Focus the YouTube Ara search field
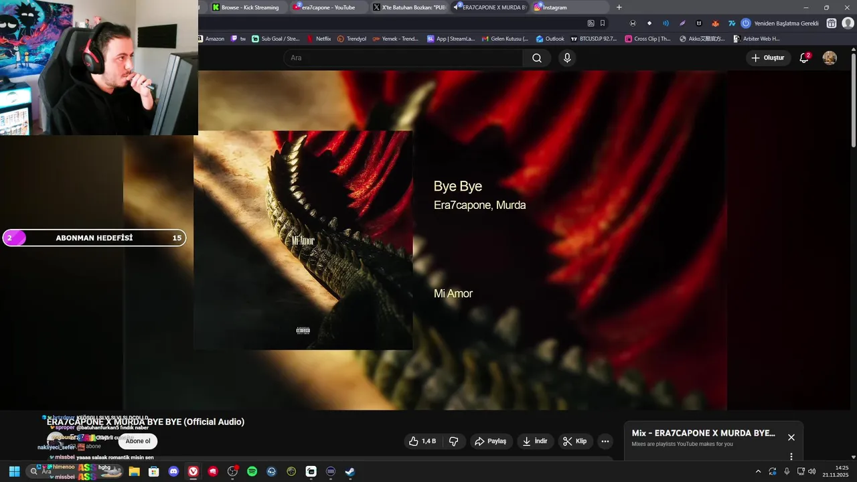This screenshot has height=482, width=857. (403, 58)
